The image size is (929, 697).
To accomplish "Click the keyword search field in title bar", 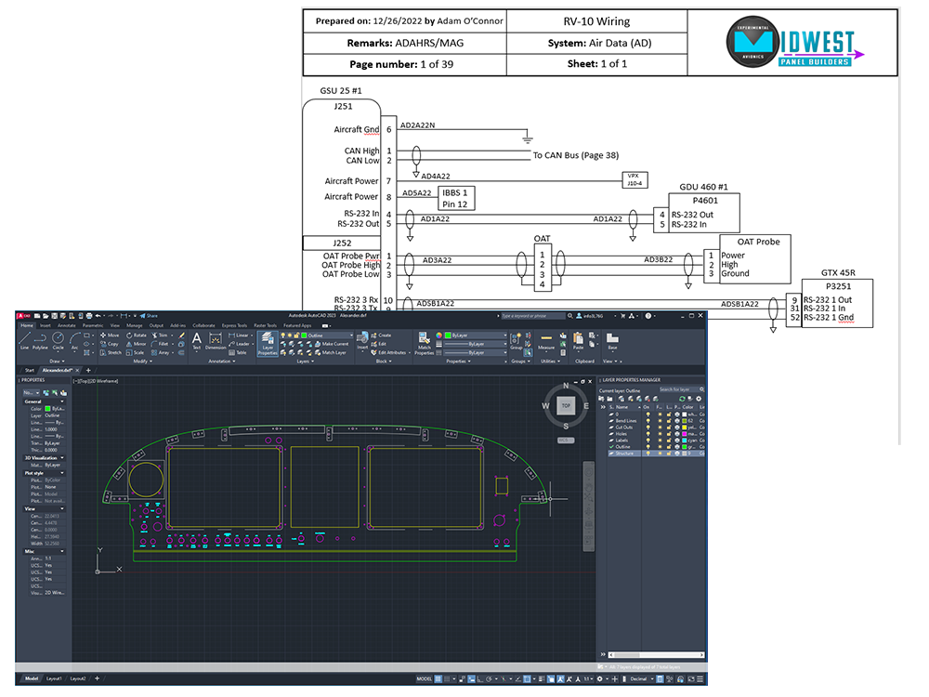I will point(532,316).
